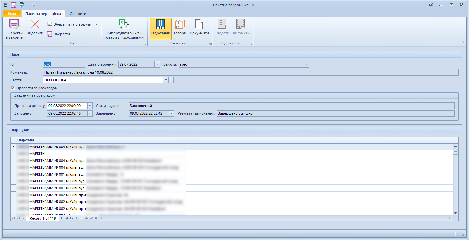Click the ribbon display options title bar icon
Viewport: 469px width, 240px height.
431,5
